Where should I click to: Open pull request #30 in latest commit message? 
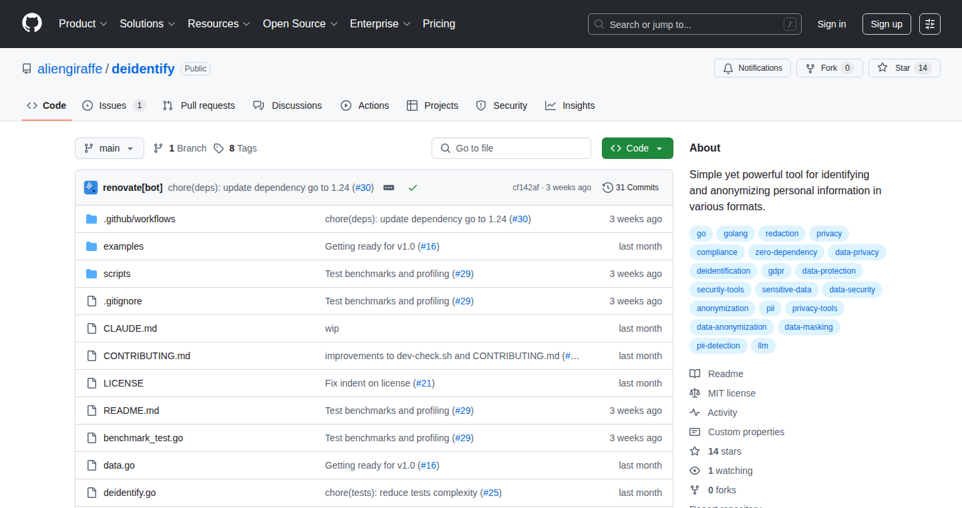click(363, 188)
